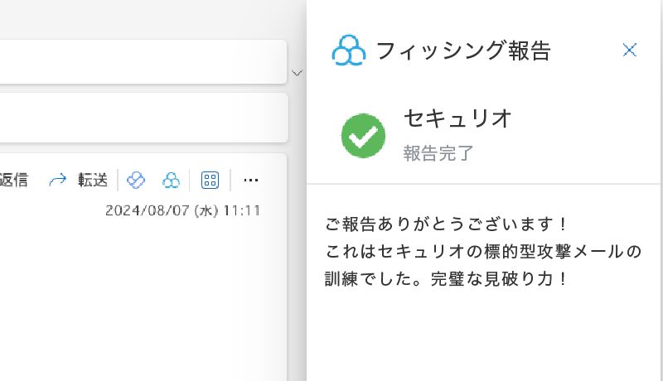Open the blue diamond-shaped add-in icon in message toolbar
The width and height of the screenshot is (663, 381).
coord(136,181)
